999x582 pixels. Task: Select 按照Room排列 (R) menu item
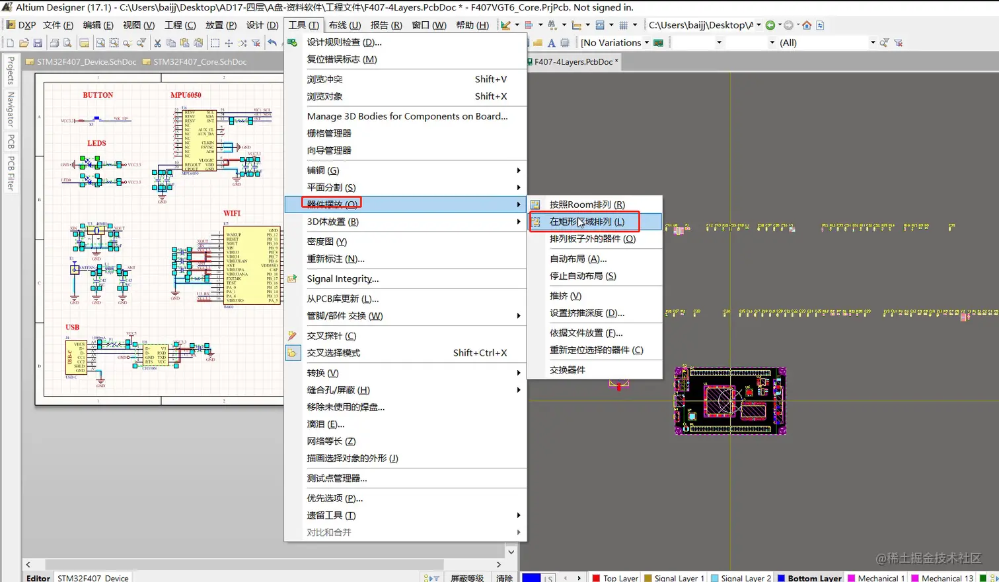click(595, 205)
